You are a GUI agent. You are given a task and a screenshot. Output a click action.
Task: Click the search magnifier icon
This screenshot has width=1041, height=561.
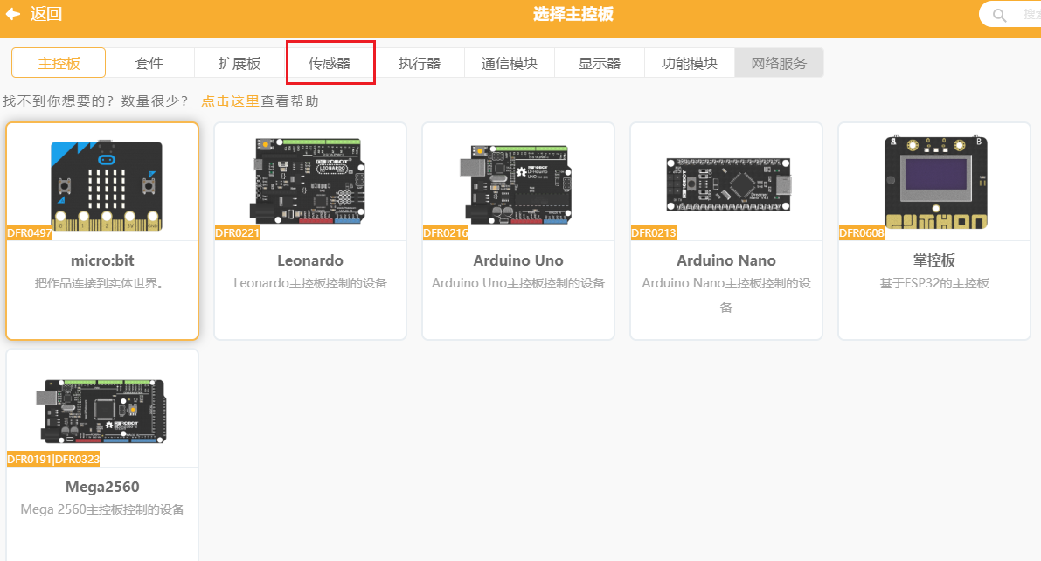(999, 15)
